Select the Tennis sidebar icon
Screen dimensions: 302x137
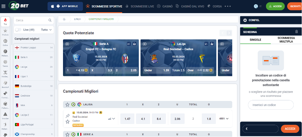(5, 63)
